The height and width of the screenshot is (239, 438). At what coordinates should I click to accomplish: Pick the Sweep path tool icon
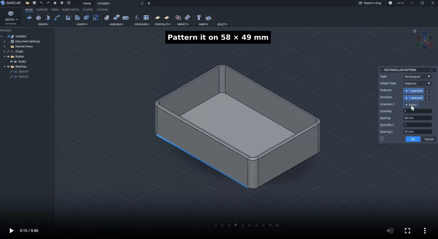coord(57,17)
